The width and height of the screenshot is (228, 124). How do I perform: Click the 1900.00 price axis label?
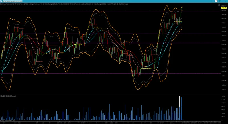coord(224,62)
